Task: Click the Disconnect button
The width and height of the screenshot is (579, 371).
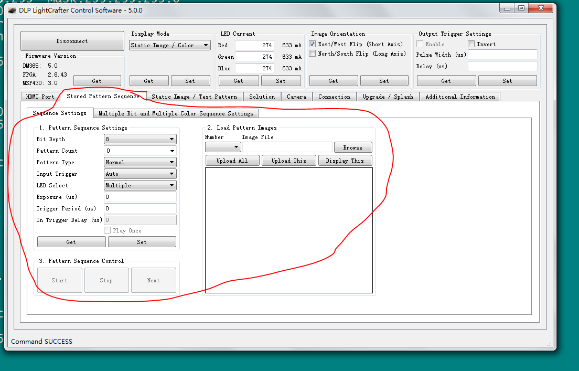Action: pyautogui.click(x=72, y=41)
